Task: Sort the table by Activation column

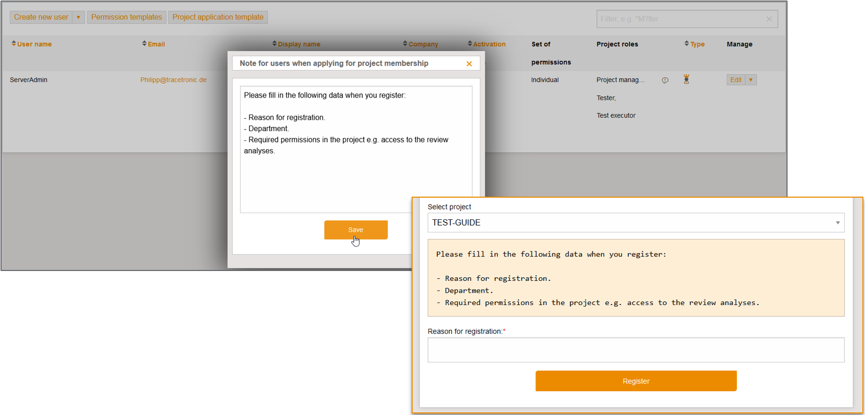Action: (486, 44)
